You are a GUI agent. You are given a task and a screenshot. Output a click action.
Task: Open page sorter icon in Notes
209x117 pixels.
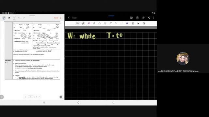pyautogui.click(x=137, y=18)
